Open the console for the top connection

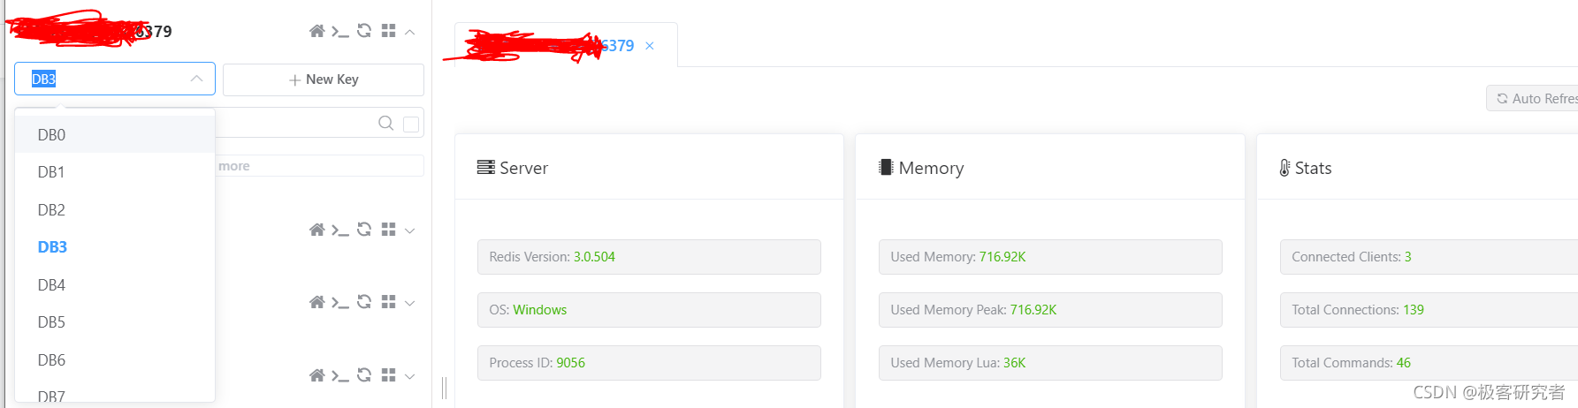pyautogui.click(x=340, y=31)
